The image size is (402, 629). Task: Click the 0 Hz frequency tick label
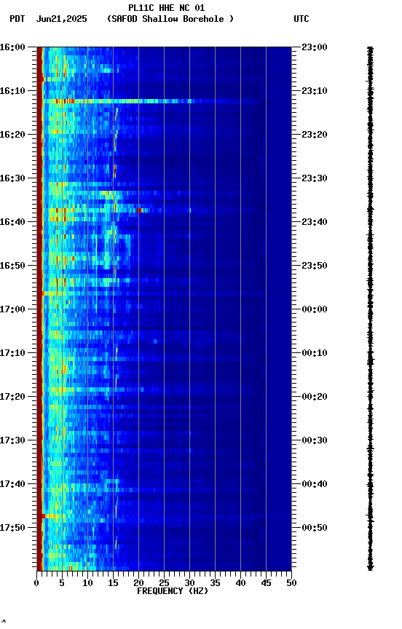tap(36, 583)
